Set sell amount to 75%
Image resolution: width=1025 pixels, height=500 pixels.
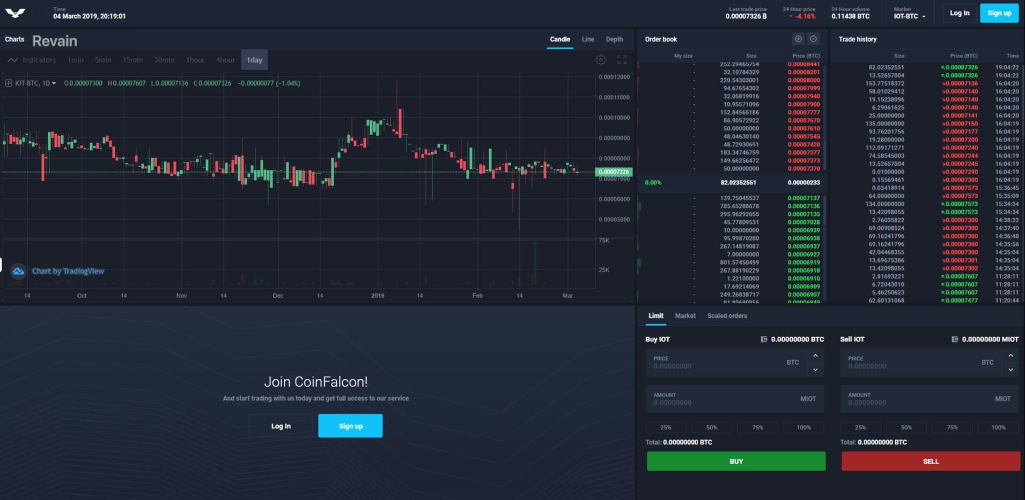pyautogui.click(x=952, y=427)
